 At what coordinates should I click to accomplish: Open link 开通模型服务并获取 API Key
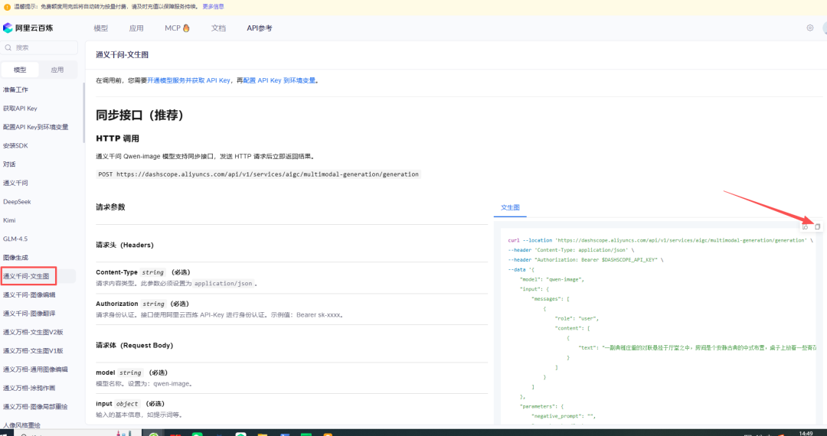[189, 80]
